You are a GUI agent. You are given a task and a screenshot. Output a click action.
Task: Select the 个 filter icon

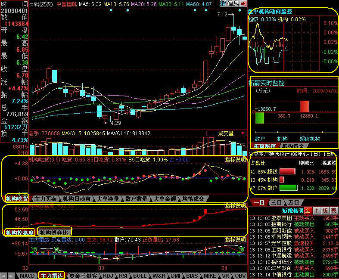tap(316, 211)
